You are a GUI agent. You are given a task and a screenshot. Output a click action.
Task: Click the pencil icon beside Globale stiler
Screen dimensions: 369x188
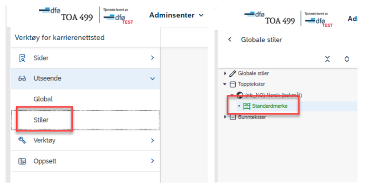(x=232, y=74)
